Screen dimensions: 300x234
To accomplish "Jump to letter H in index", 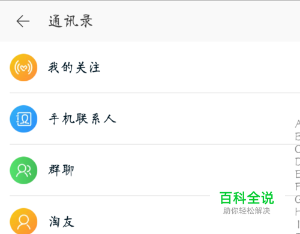I will 298,211.
